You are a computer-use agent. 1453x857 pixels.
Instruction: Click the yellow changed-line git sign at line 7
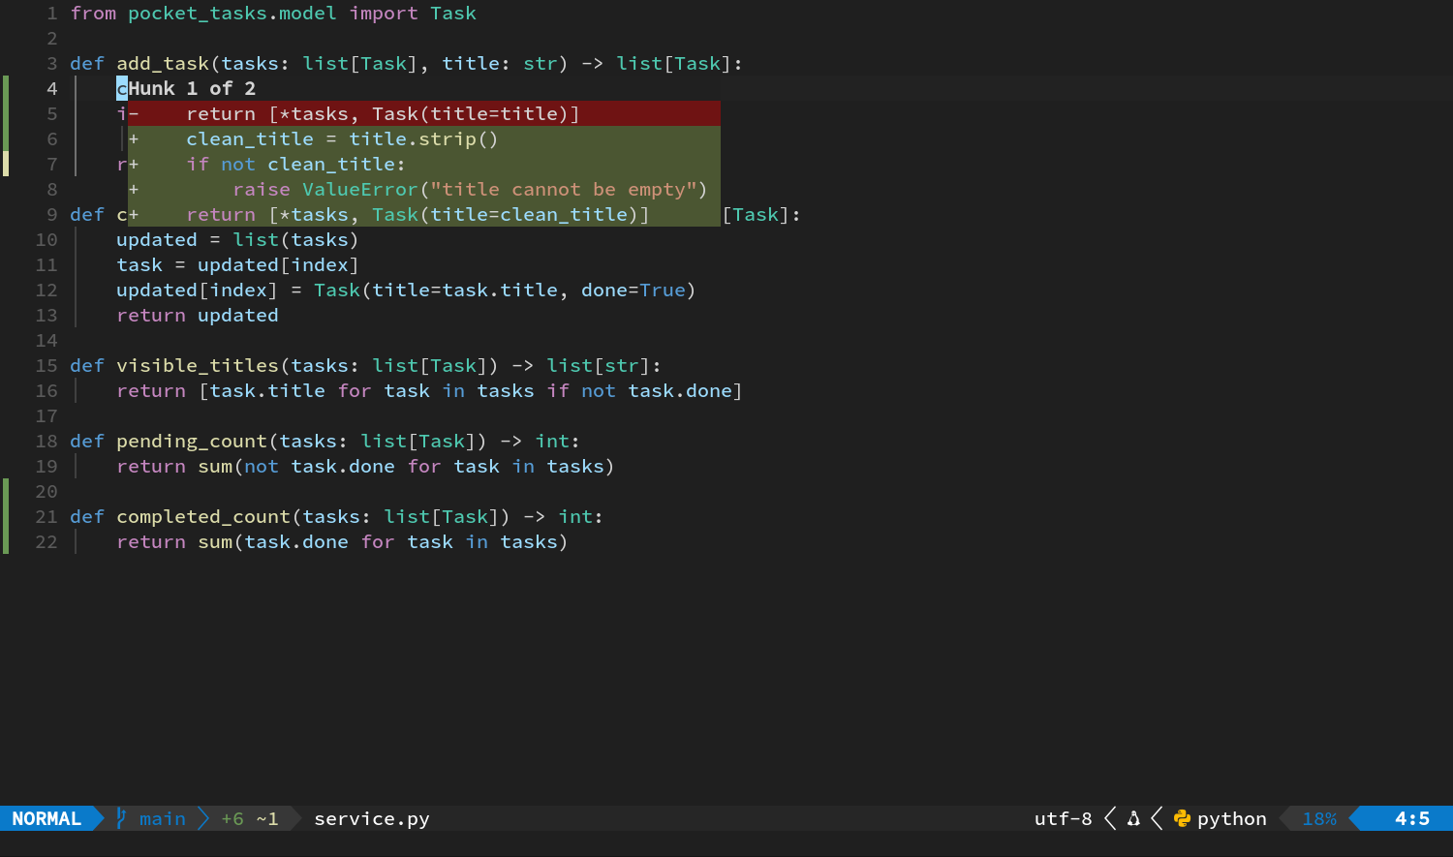point(6,164)
